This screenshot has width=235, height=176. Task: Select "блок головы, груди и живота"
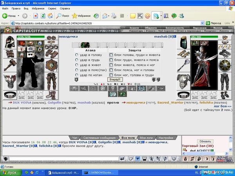(x=111, y=55)
